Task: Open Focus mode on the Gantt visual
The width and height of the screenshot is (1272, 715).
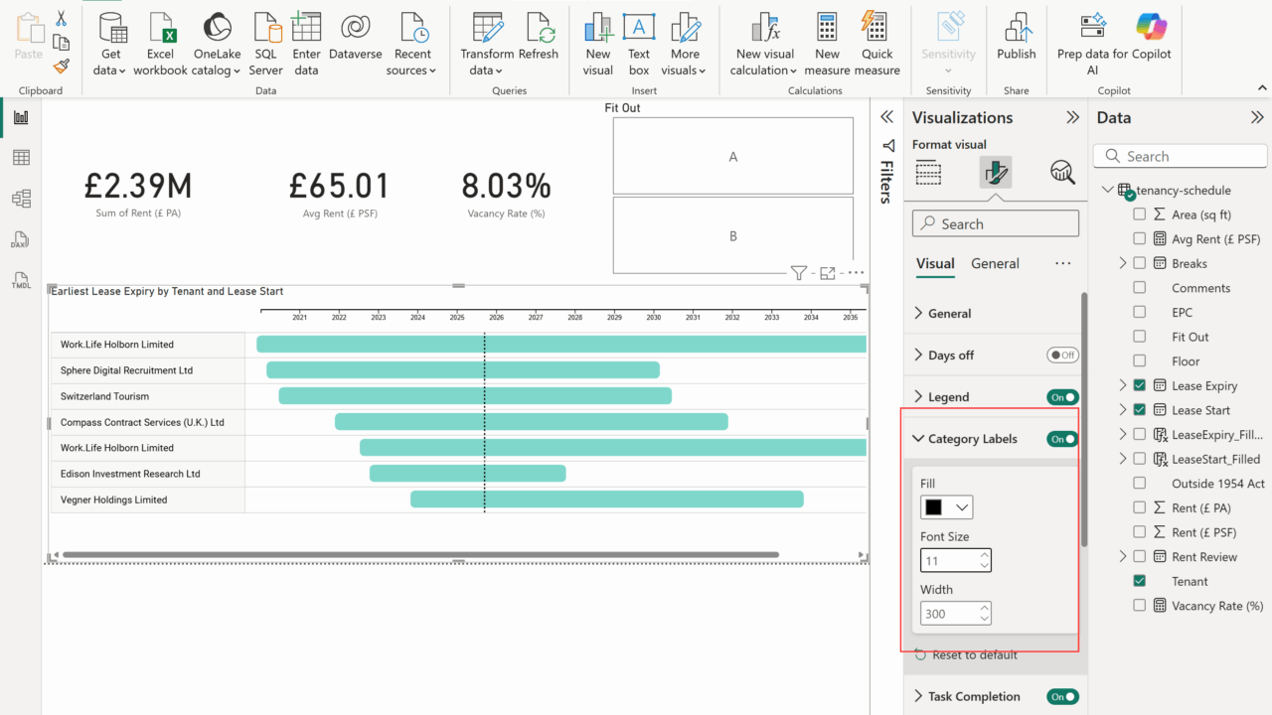Action: (x=827, y=273)
